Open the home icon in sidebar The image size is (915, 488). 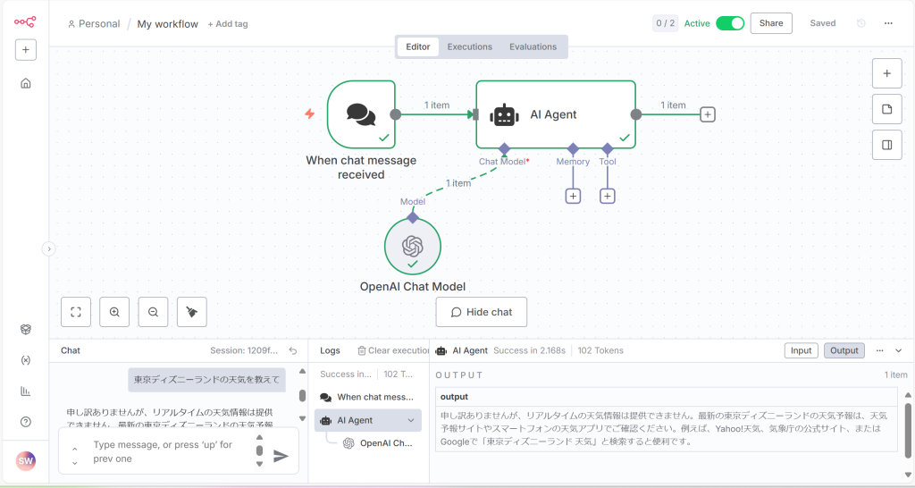(x=26, y=83)
